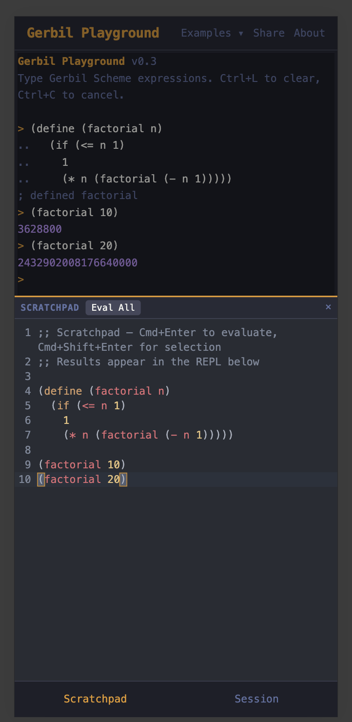352x722 pixels.
Task: Click the 3628800 result in the REPL
Action: [39, 229]
